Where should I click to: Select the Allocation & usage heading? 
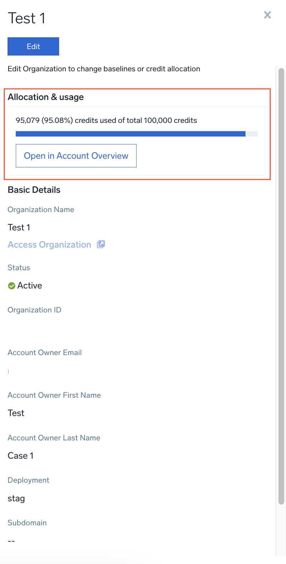pos(46,97)
